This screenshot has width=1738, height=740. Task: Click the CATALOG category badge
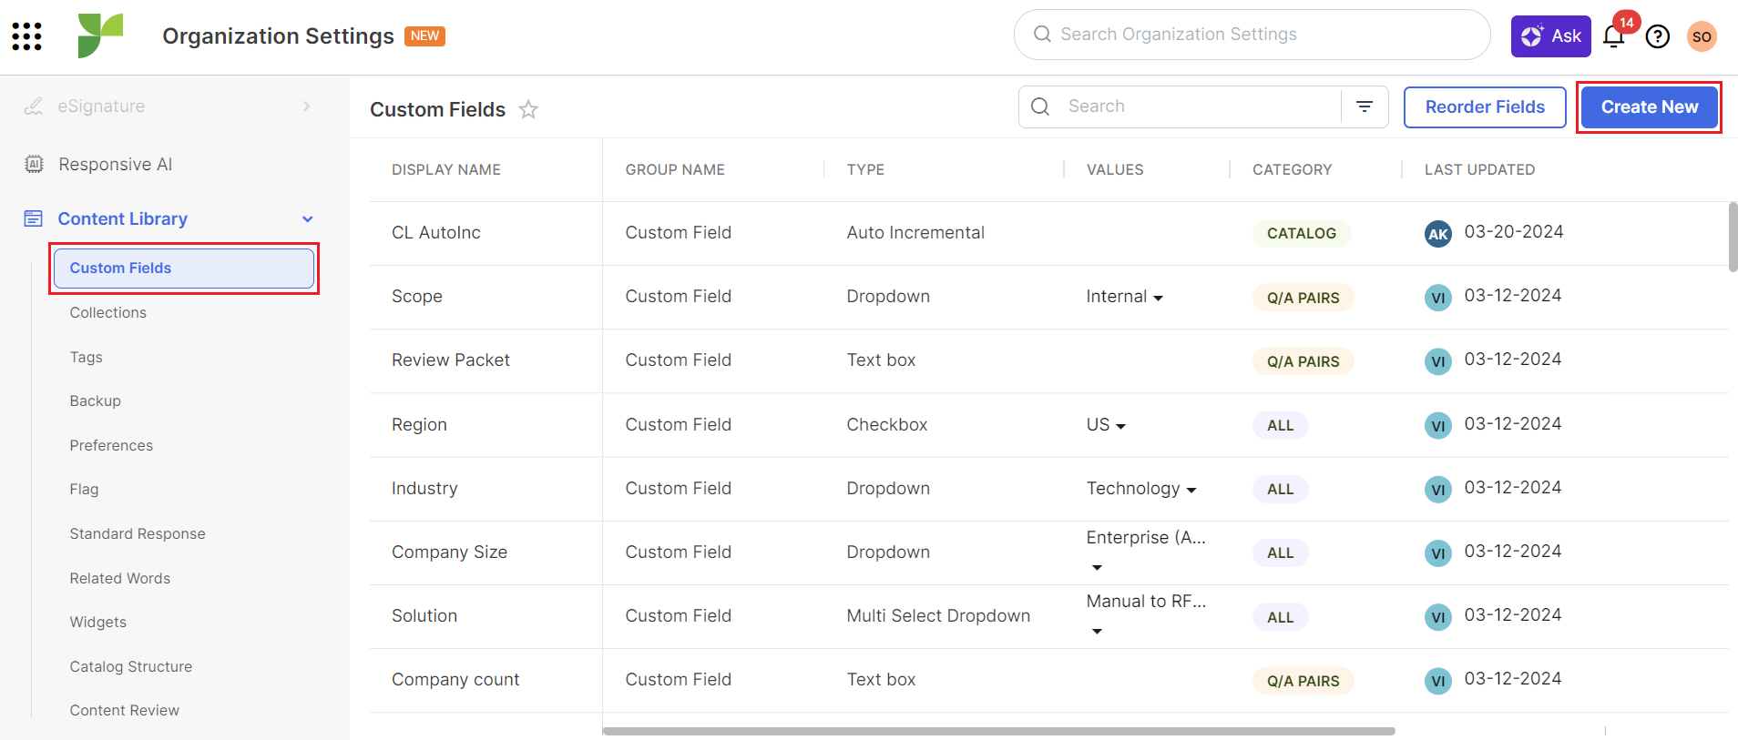(1302, 233)
